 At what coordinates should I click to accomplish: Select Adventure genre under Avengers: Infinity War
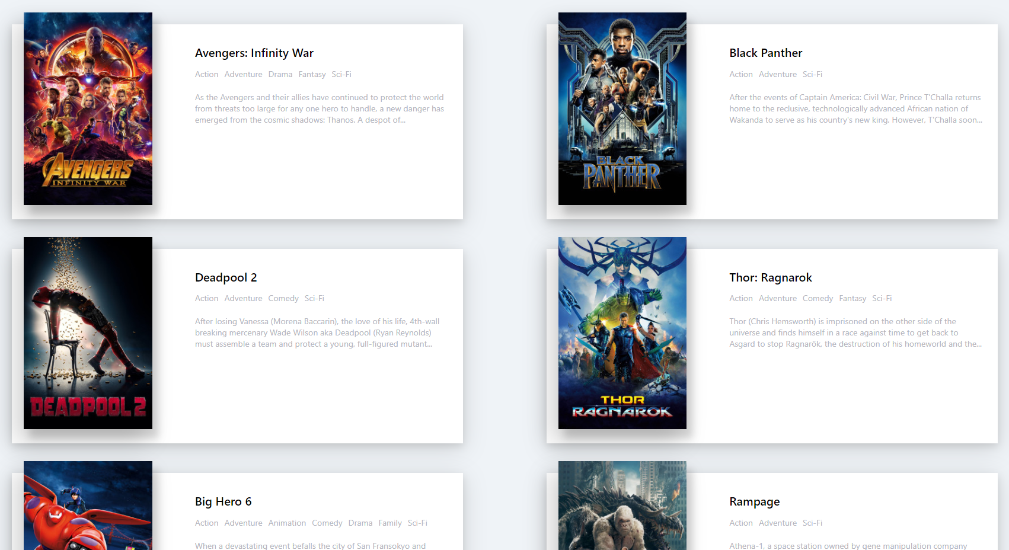(x=244, y=74)
